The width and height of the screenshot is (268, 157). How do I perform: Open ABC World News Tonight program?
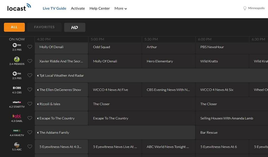point(169,147)
